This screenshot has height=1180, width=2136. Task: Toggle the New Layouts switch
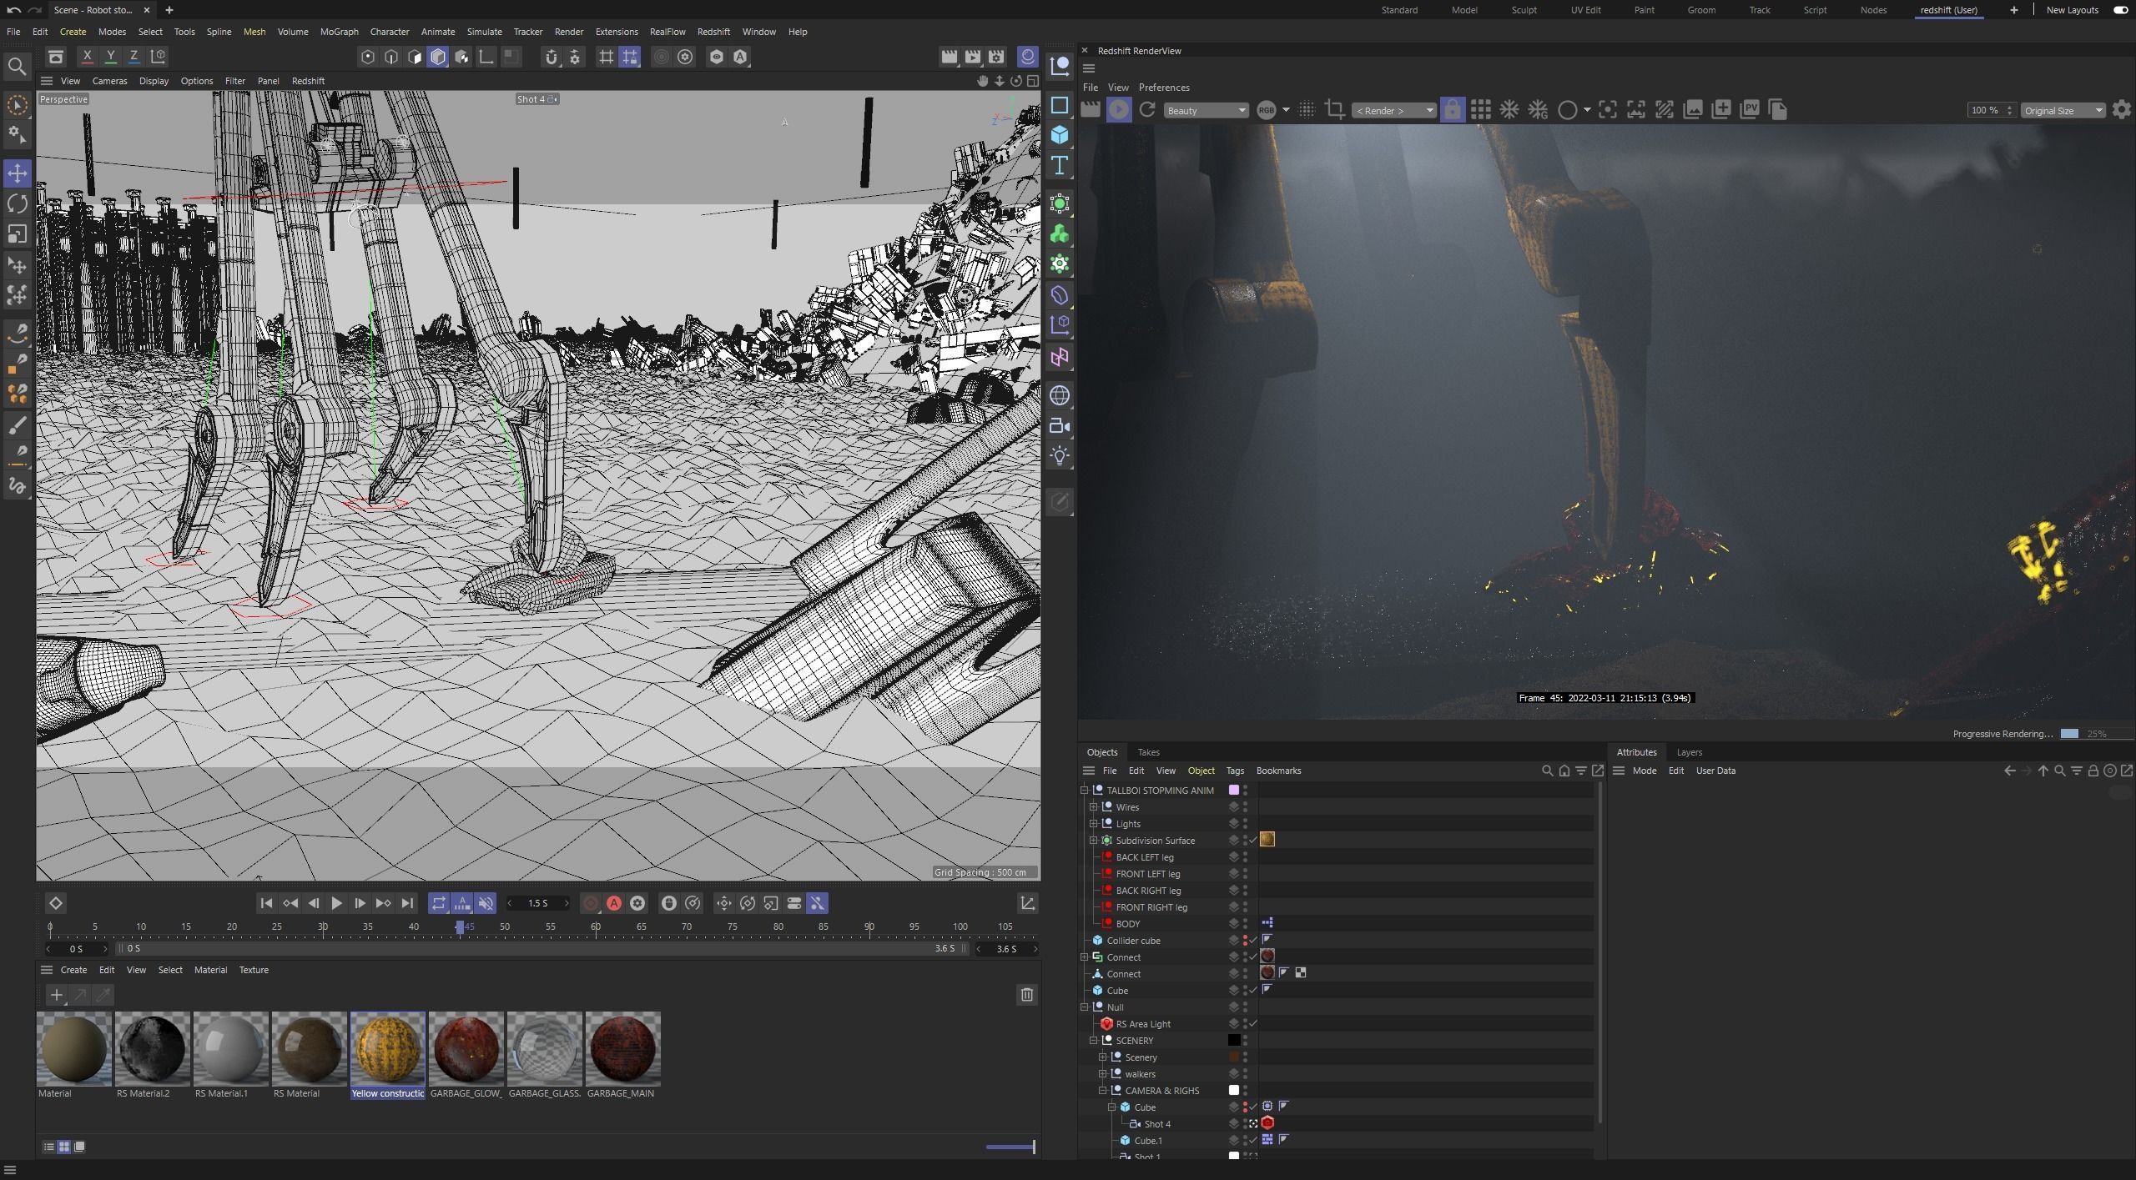point(2120,10)
